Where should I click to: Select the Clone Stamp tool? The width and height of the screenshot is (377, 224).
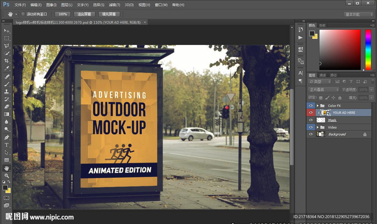click(x=7, y=91)
